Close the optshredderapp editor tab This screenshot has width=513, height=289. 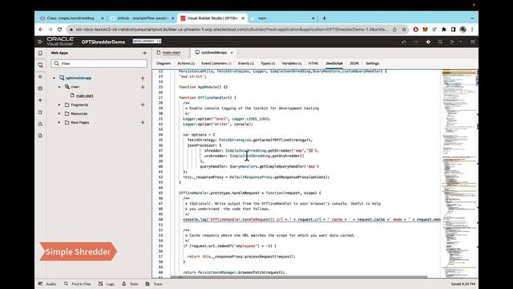[x=232, y=53]
